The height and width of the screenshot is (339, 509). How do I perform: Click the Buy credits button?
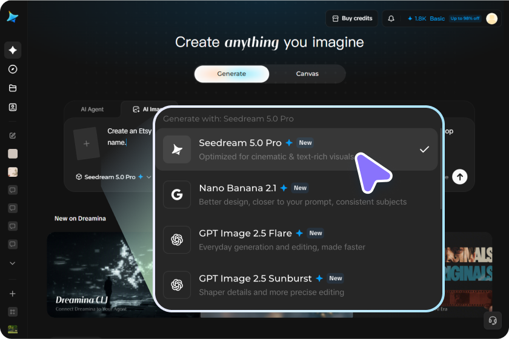(352, 19)
